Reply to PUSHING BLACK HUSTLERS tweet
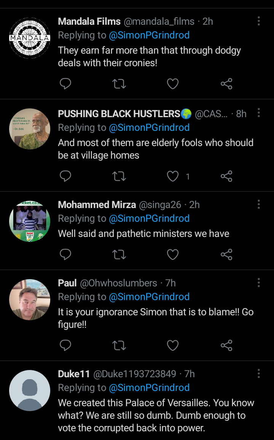This screenshot has width=274, height=440. tap(65, 176)
